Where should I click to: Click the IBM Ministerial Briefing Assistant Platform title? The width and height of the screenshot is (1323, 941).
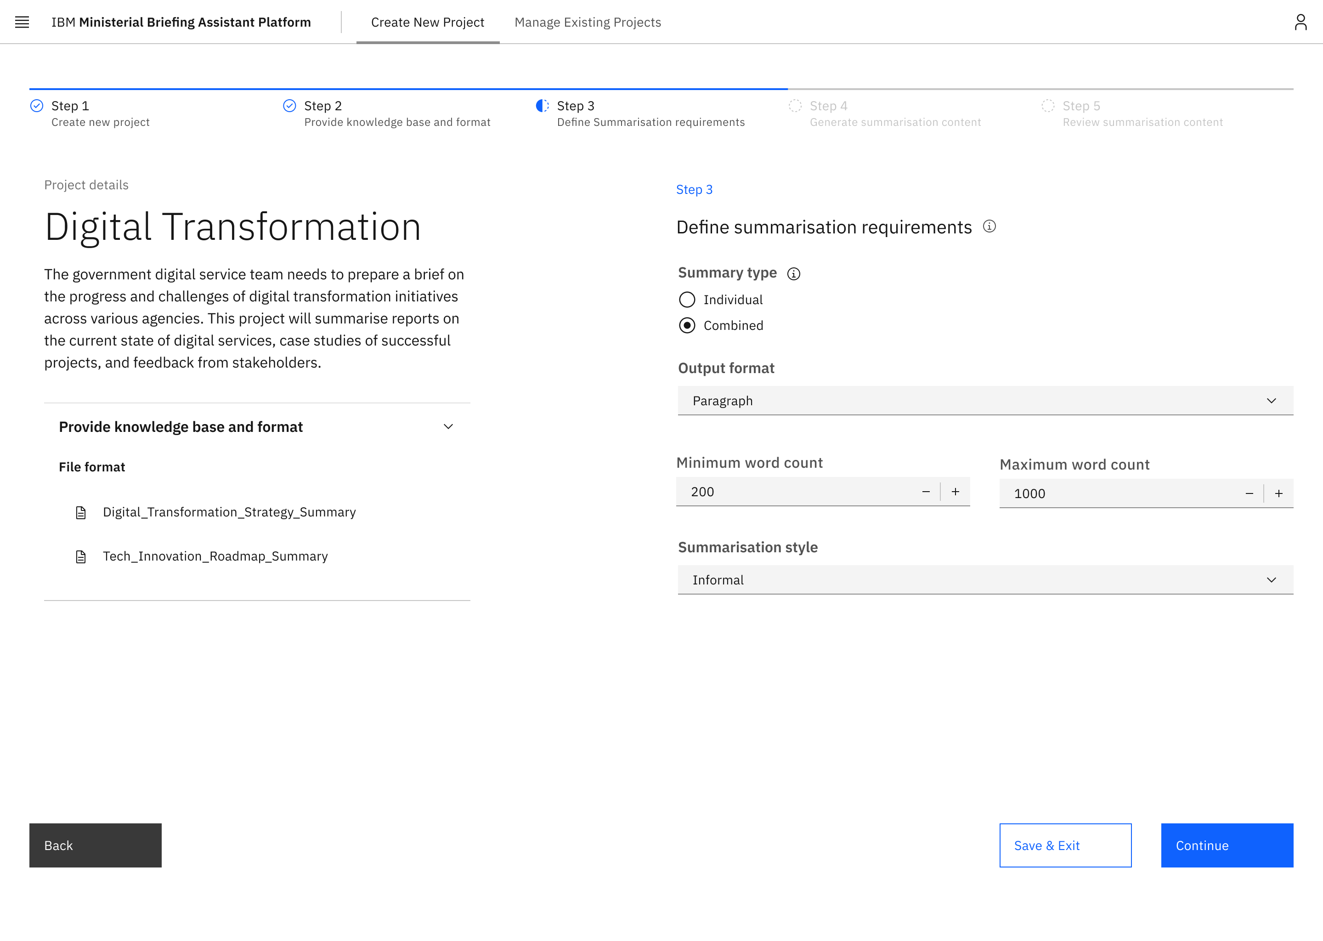[x=181, y=22]
